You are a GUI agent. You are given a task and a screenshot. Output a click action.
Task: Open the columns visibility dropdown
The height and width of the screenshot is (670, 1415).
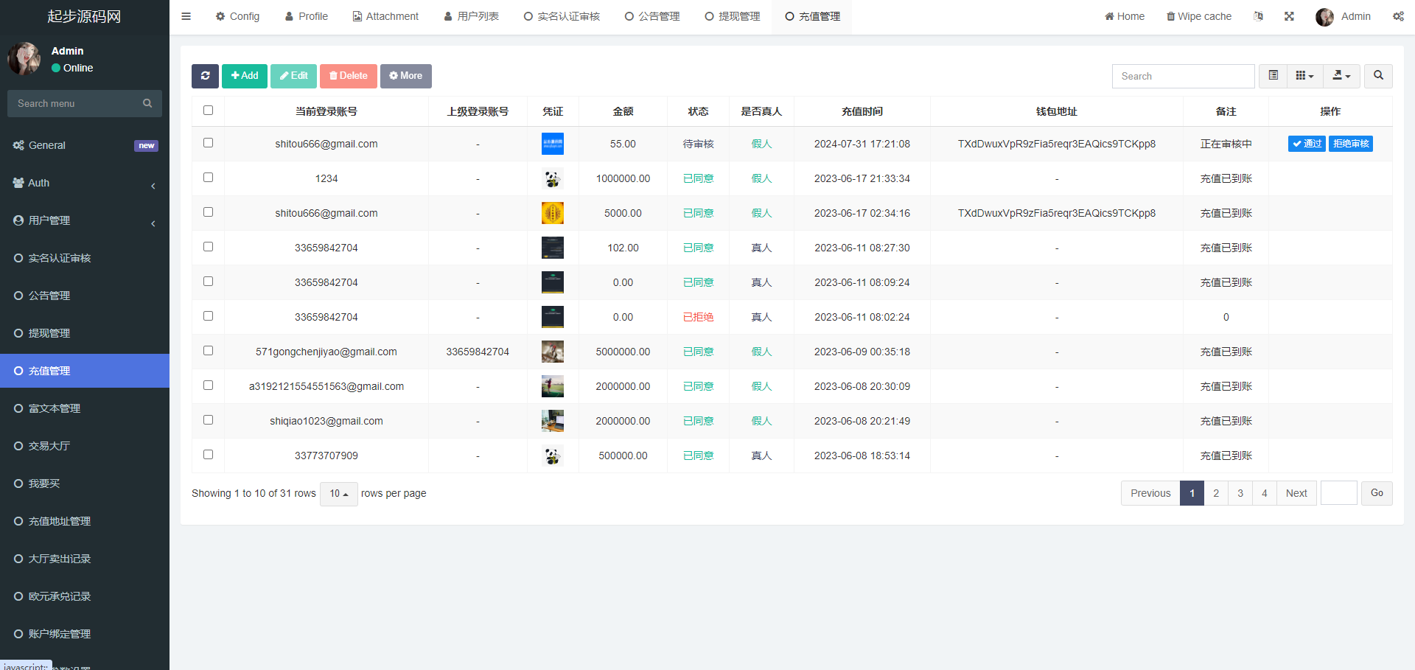coord(1304,76)
